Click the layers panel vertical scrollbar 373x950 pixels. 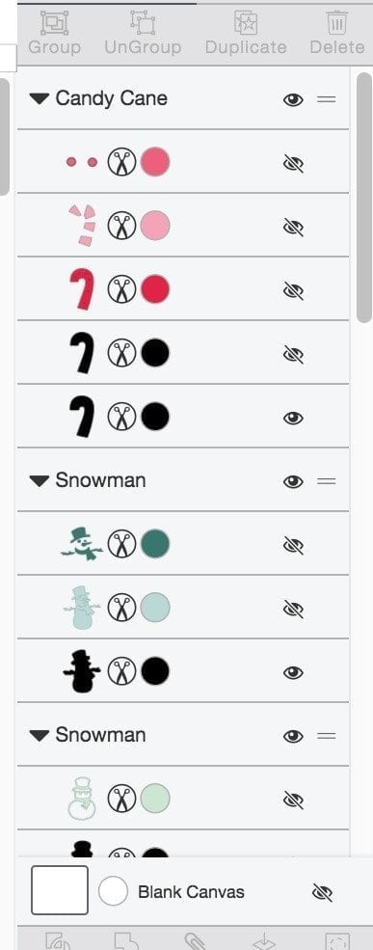tap(364, 198)
